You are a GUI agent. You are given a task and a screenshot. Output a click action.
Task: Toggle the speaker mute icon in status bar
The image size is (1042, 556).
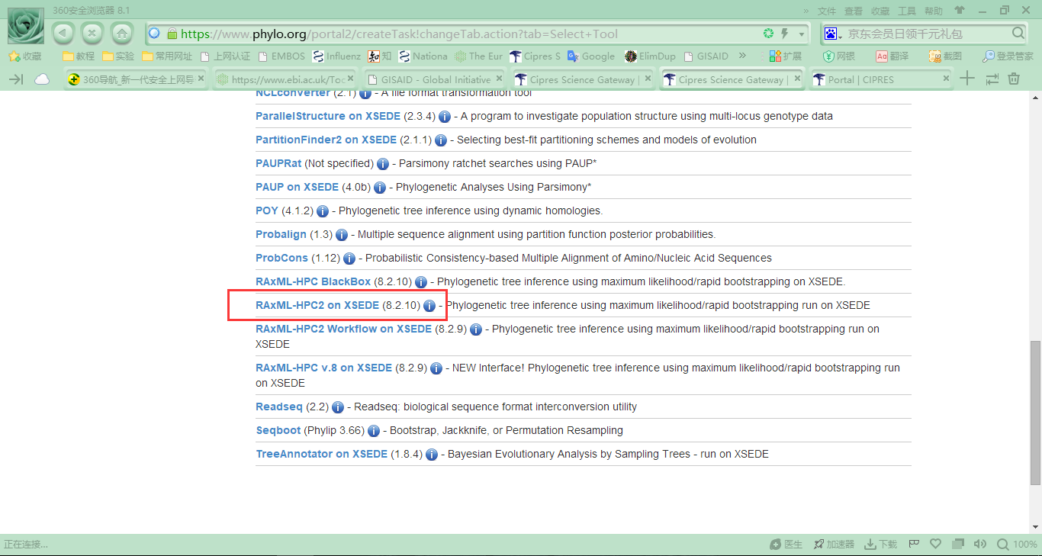980,545
